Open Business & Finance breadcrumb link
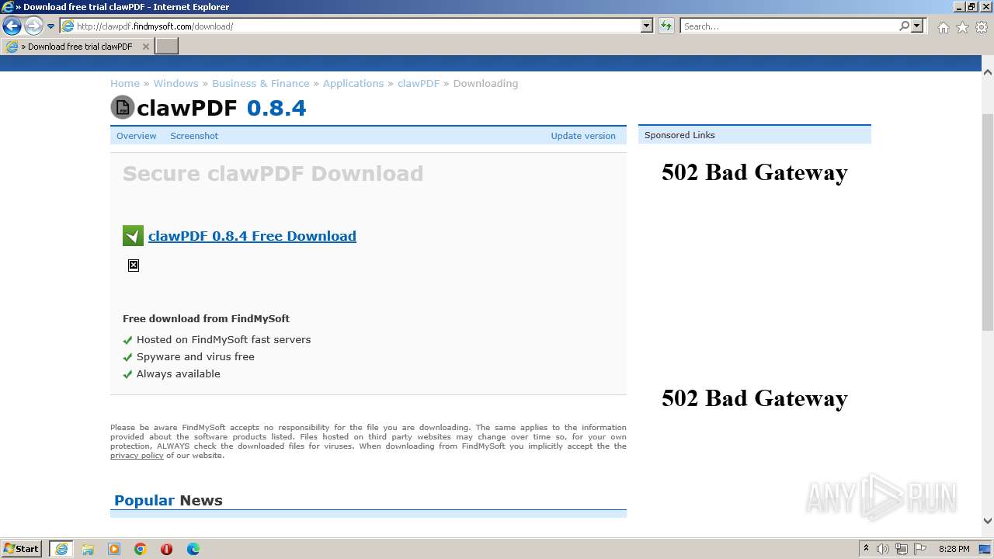 click(x=260, y=83)
